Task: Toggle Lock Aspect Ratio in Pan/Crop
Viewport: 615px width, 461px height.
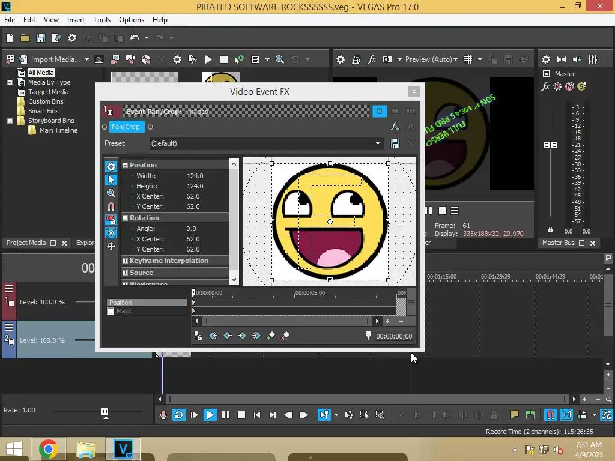Action: (x=111, y=220)
